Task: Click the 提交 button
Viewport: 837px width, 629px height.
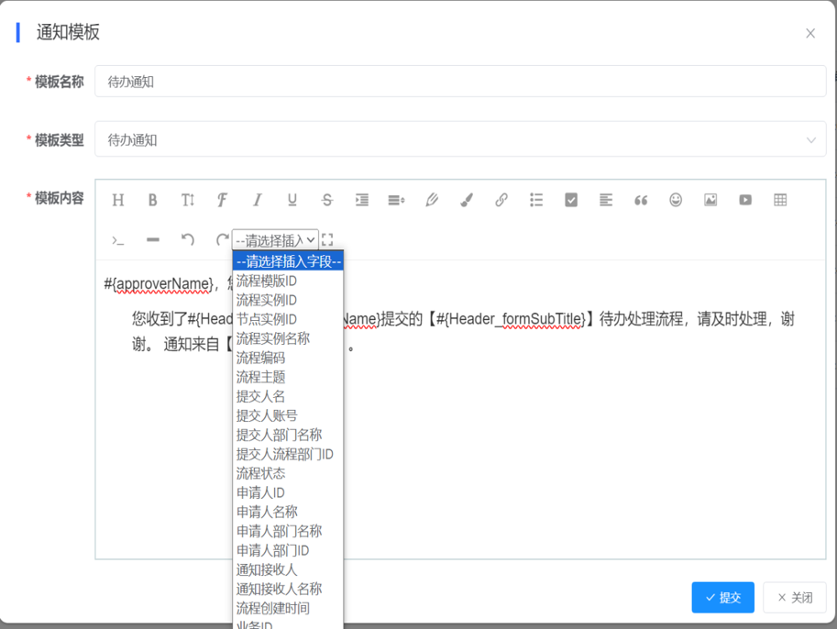Action: tap(722, 597)
